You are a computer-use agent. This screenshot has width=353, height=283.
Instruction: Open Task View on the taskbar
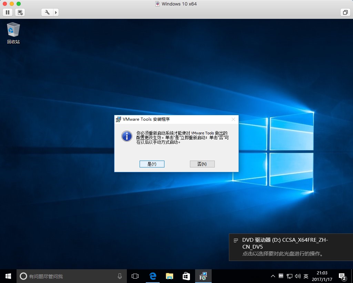[x=135, y=276]
